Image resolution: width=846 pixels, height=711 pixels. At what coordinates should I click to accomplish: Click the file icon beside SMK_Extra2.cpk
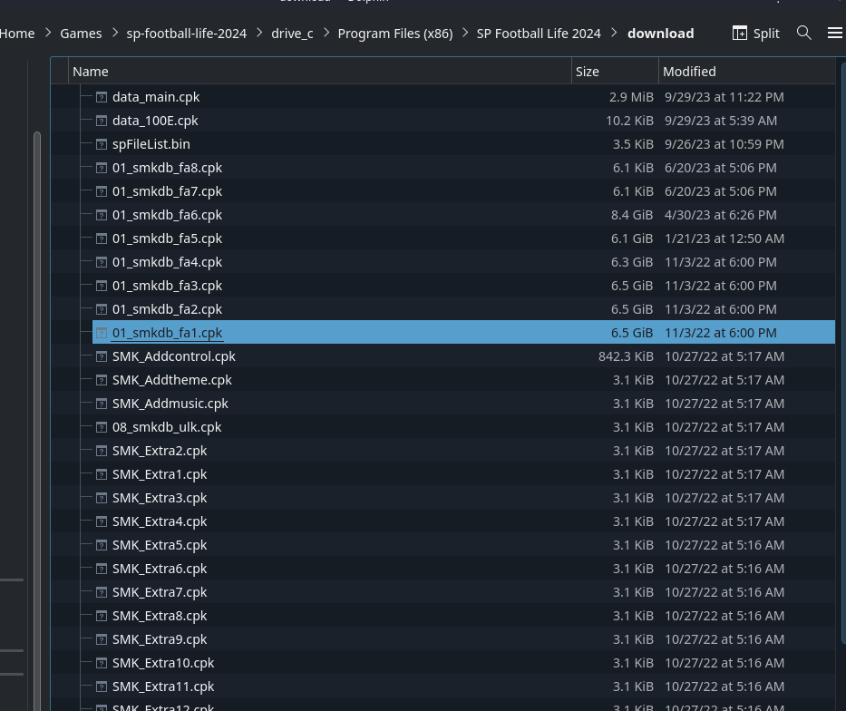pos(101,451)
